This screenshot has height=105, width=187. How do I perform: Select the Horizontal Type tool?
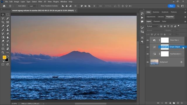pyautogui.click(x=3, y=45)
